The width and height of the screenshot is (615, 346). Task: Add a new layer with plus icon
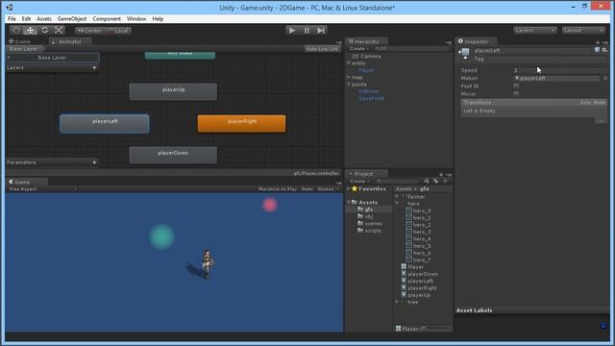[94, 67]
